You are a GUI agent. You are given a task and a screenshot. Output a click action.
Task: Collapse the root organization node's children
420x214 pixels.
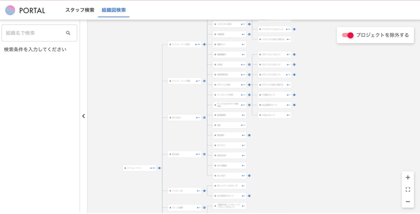(x=160, y=168)
